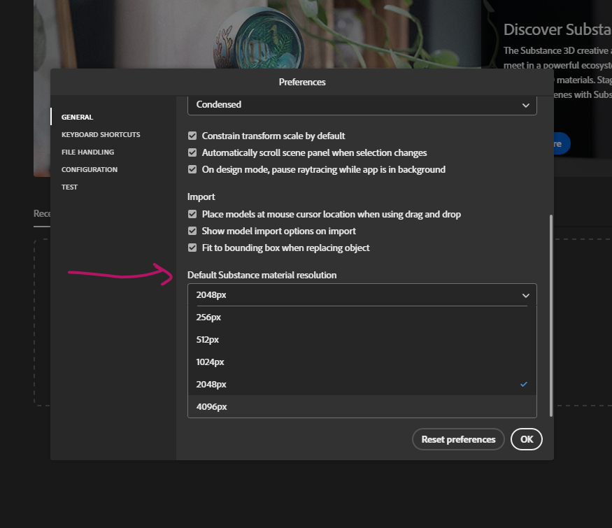Disable Place models at mouse cursor location
The image size is (612, 528).
(x=192, y=214)
